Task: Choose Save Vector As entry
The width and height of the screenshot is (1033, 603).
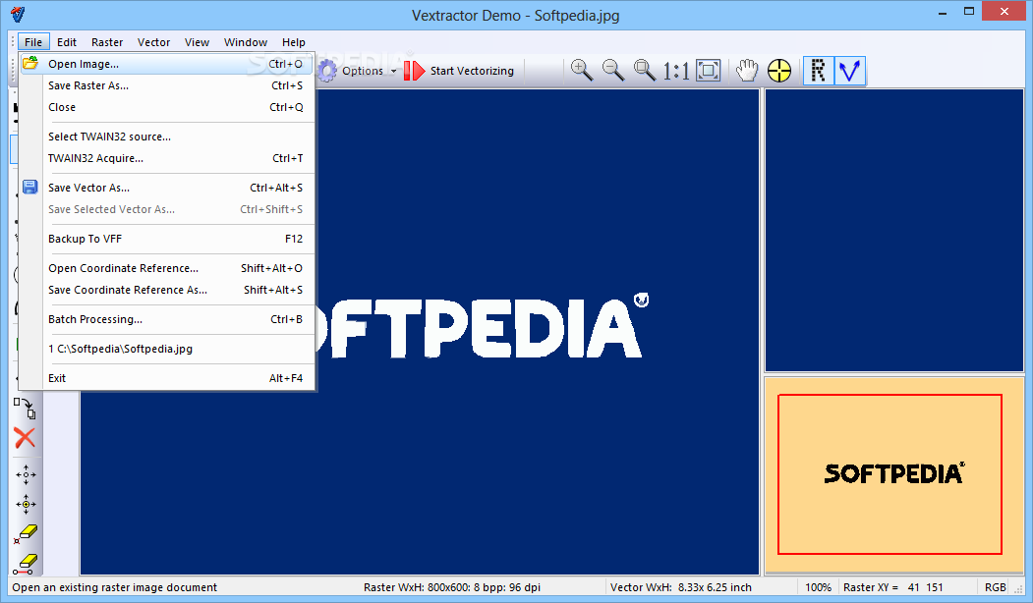Action: (167, 188)
